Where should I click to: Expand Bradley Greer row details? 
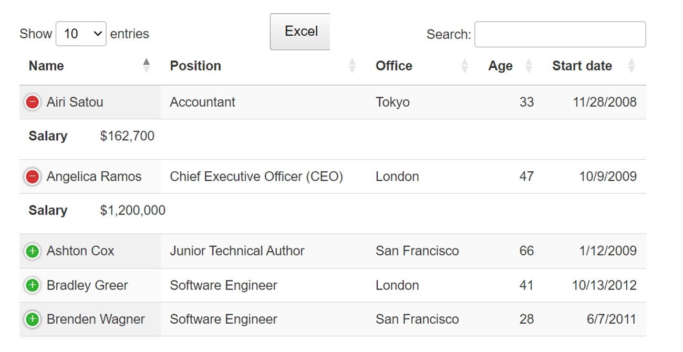point(33,285)
